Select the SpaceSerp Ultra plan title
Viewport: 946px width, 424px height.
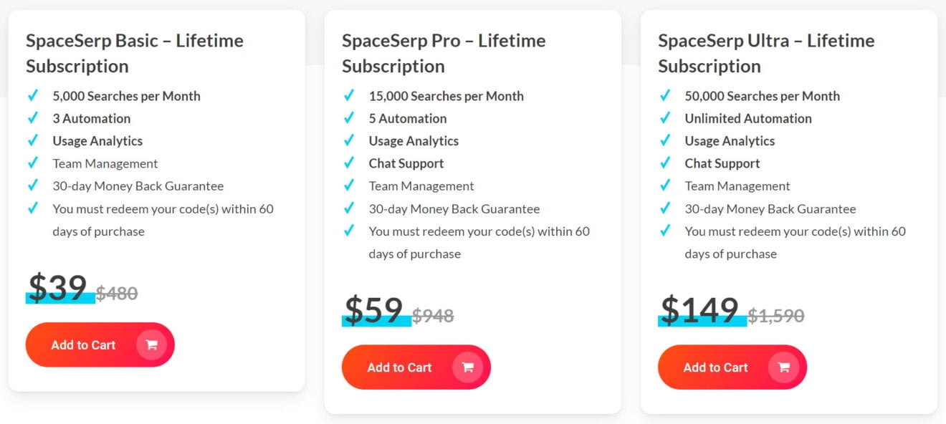tap(766, 53)
